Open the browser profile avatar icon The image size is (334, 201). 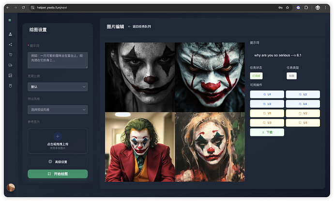(318, 8)
